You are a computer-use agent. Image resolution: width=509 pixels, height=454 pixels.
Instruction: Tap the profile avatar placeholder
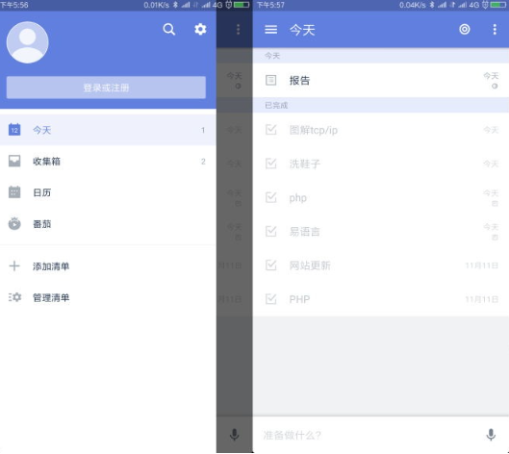[x=28, y=42]
